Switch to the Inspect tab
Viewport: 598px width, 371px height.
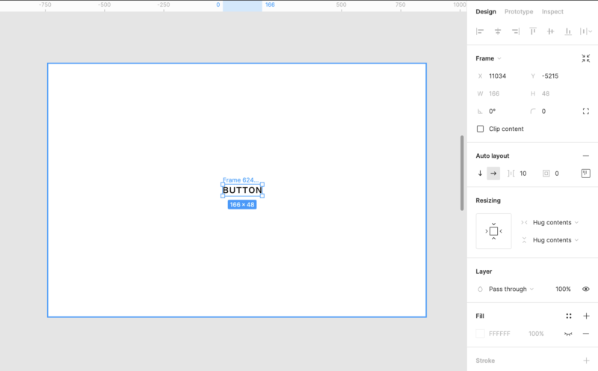[x=552, y=12]
